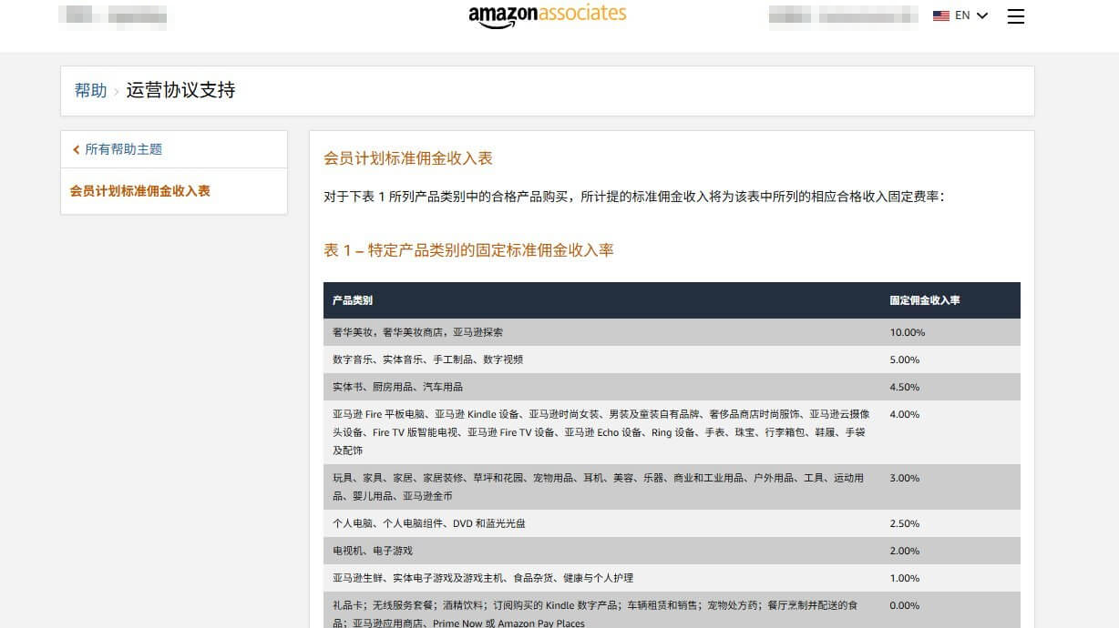Click the 奢华美妆 category row text

coord(417,332)
